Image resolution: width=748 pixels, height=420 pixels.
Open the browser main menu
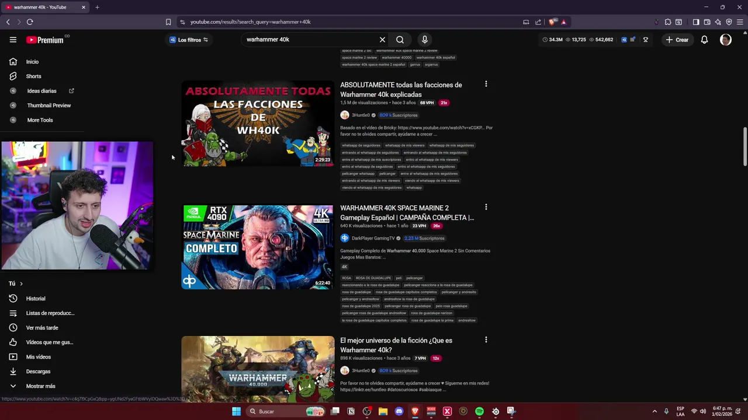click(740, 22)
